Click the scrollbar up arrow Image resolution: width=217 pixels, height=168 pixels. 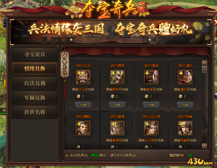coord(204,63)
